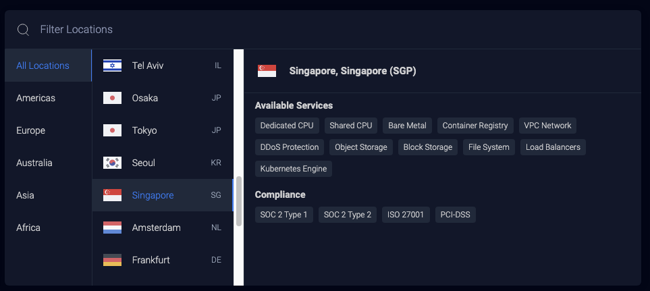Click the Netherlands flag beside Amsterdam

(112, 228)
